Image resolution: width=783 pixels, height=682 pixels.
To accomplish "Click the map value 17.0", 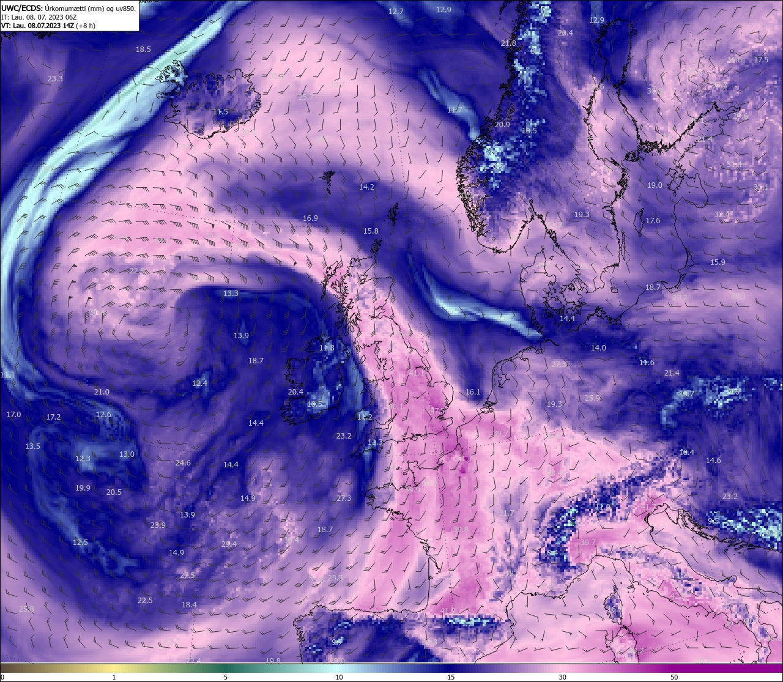I will tap(13, 415).
